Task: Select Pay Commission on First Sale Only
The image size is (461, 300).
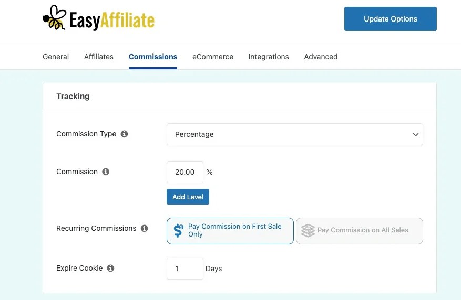Action: pos(230,231)
